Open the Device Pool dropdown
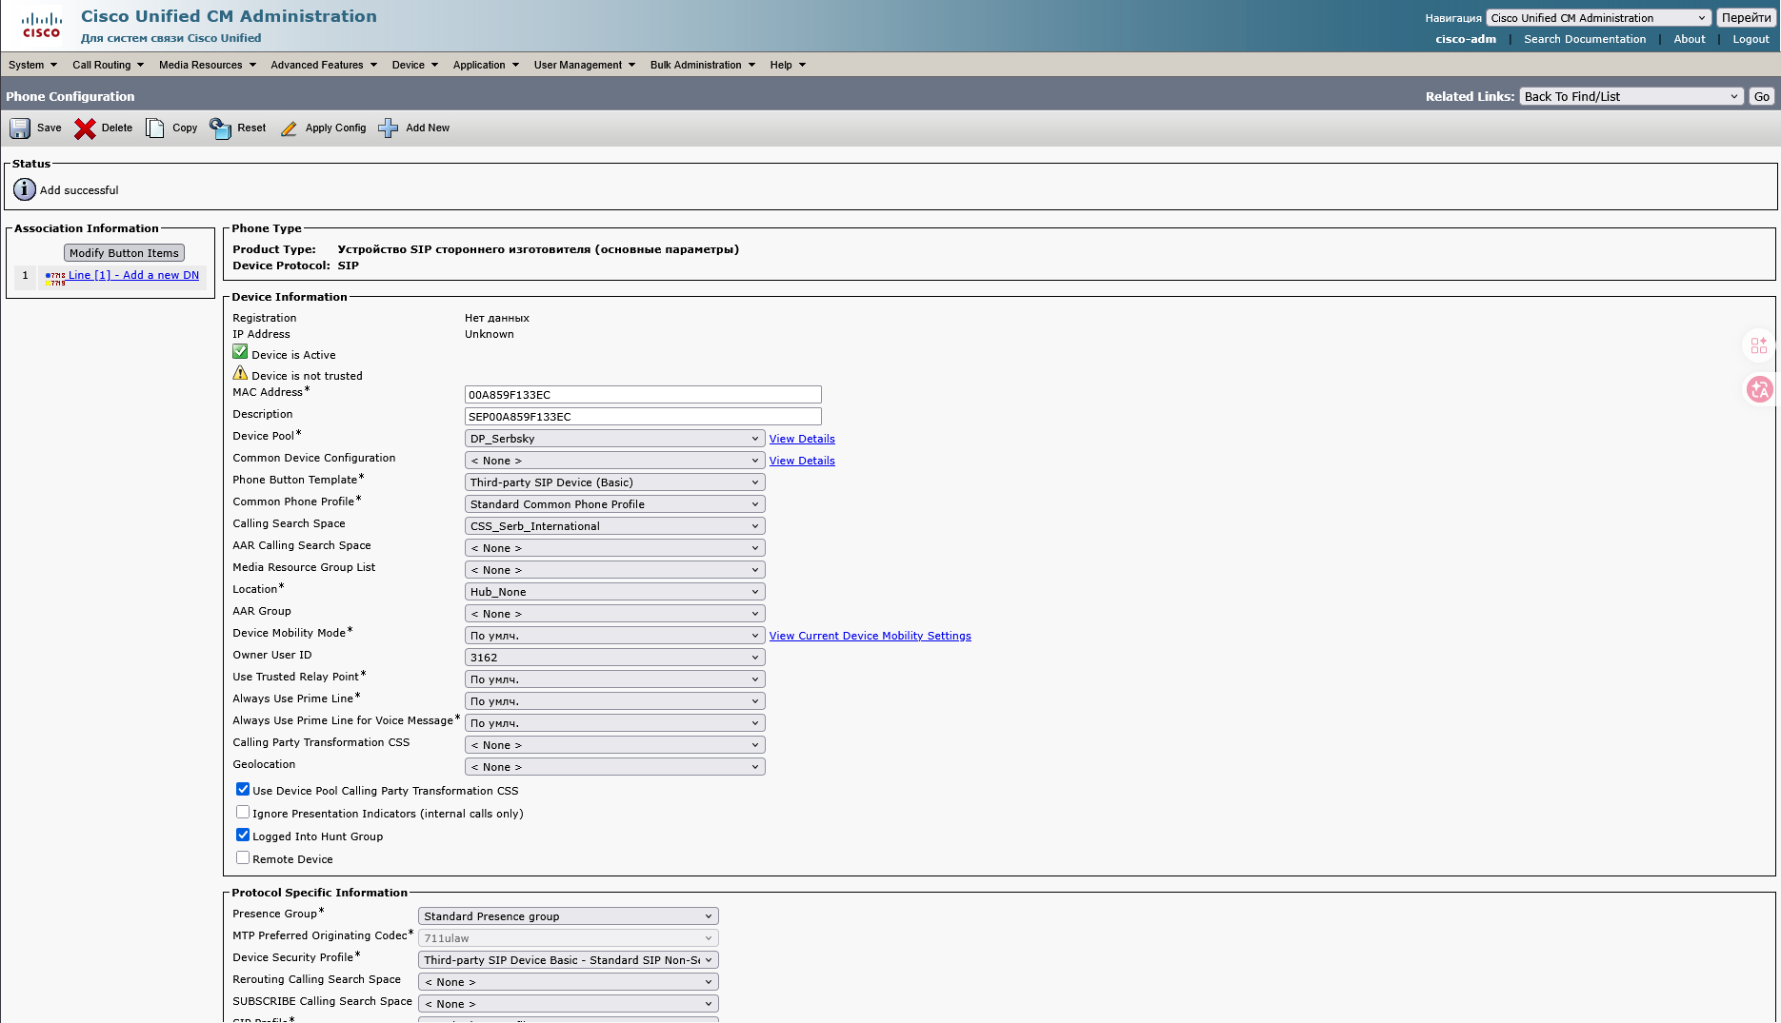 (614, 439)
